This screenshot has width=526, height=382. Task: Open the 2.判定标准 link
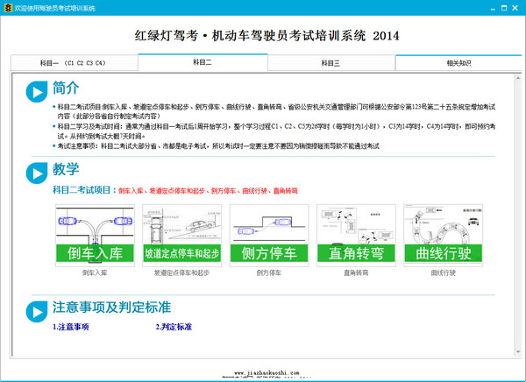pyautogui.click(x=174, y=327)
